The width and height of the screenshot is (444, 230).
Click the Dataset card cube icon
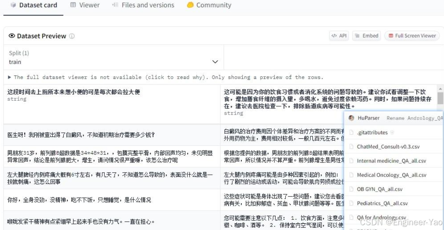tap(13, 5)
